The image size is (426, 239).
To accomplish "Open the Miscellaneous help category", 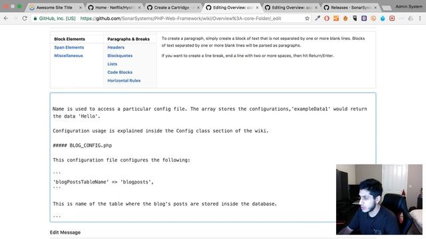I will coord(69,56).
